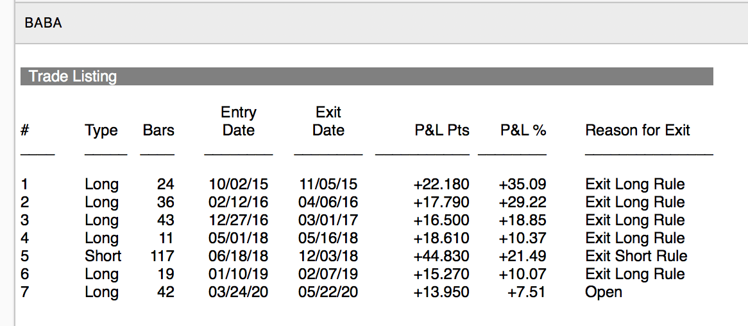Click the Open status on trade 7
Viewport: 748px width, 326px height.
[x=604, y=292]
